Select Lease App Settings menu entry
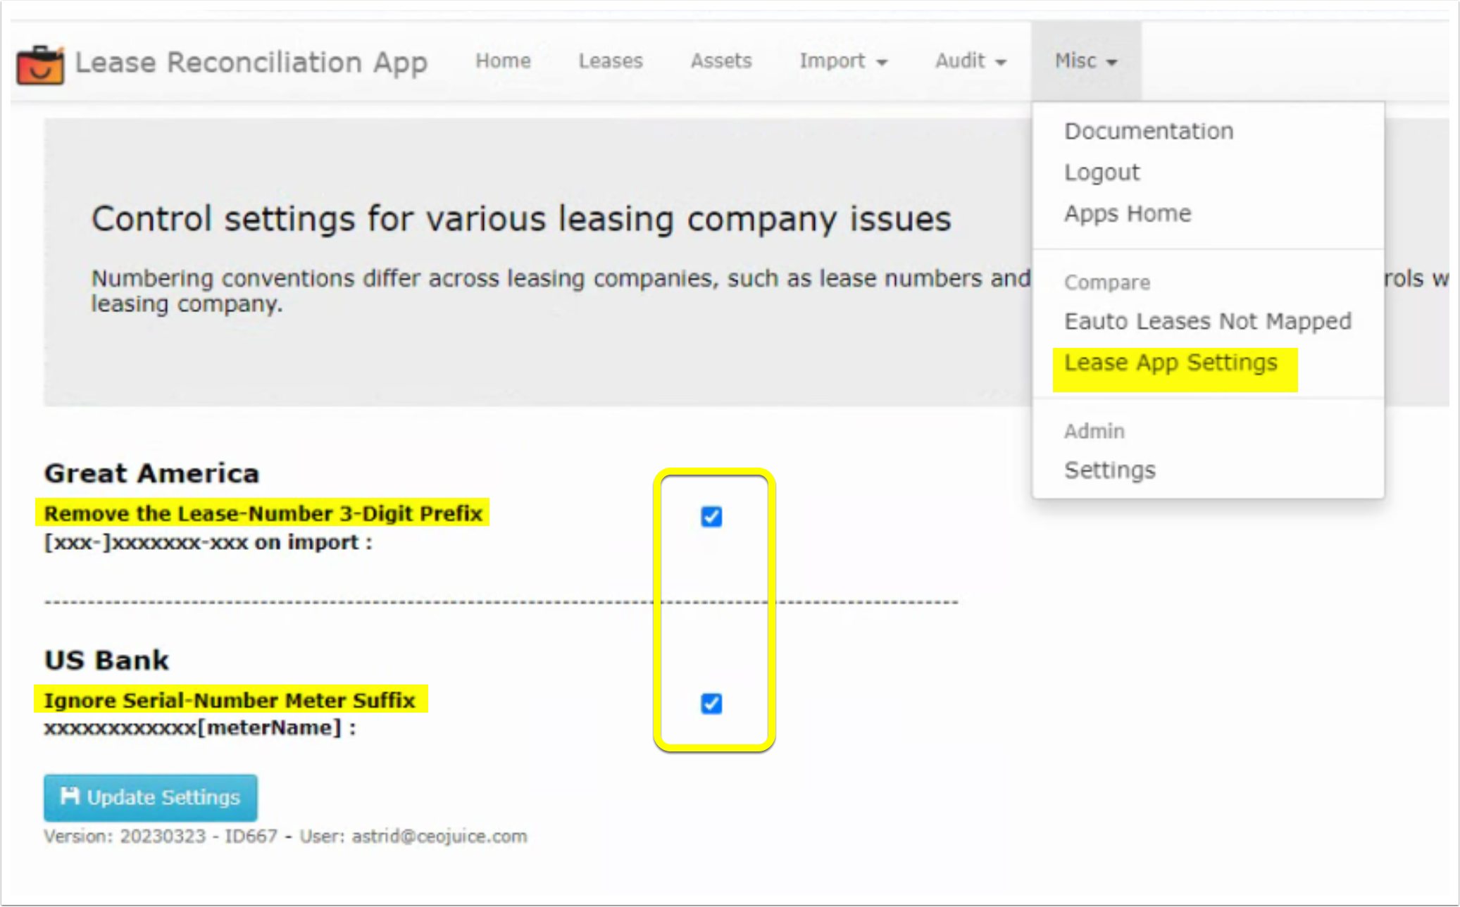The width and height of the screenshot is (1460, 907). coord(1171,363)
